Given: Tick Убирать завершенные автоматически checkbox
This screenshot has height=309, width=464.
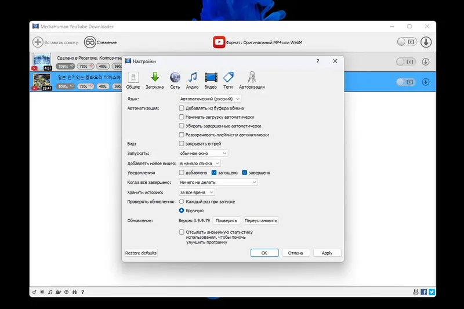Looking at the screenshot, I should (x=182, y=126).
